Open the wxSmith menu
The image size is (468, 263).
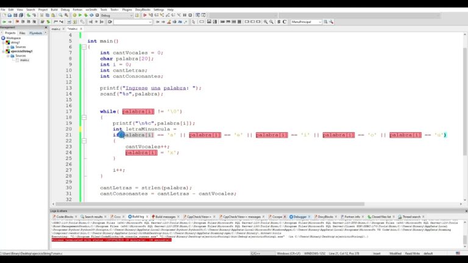point(91,10)
